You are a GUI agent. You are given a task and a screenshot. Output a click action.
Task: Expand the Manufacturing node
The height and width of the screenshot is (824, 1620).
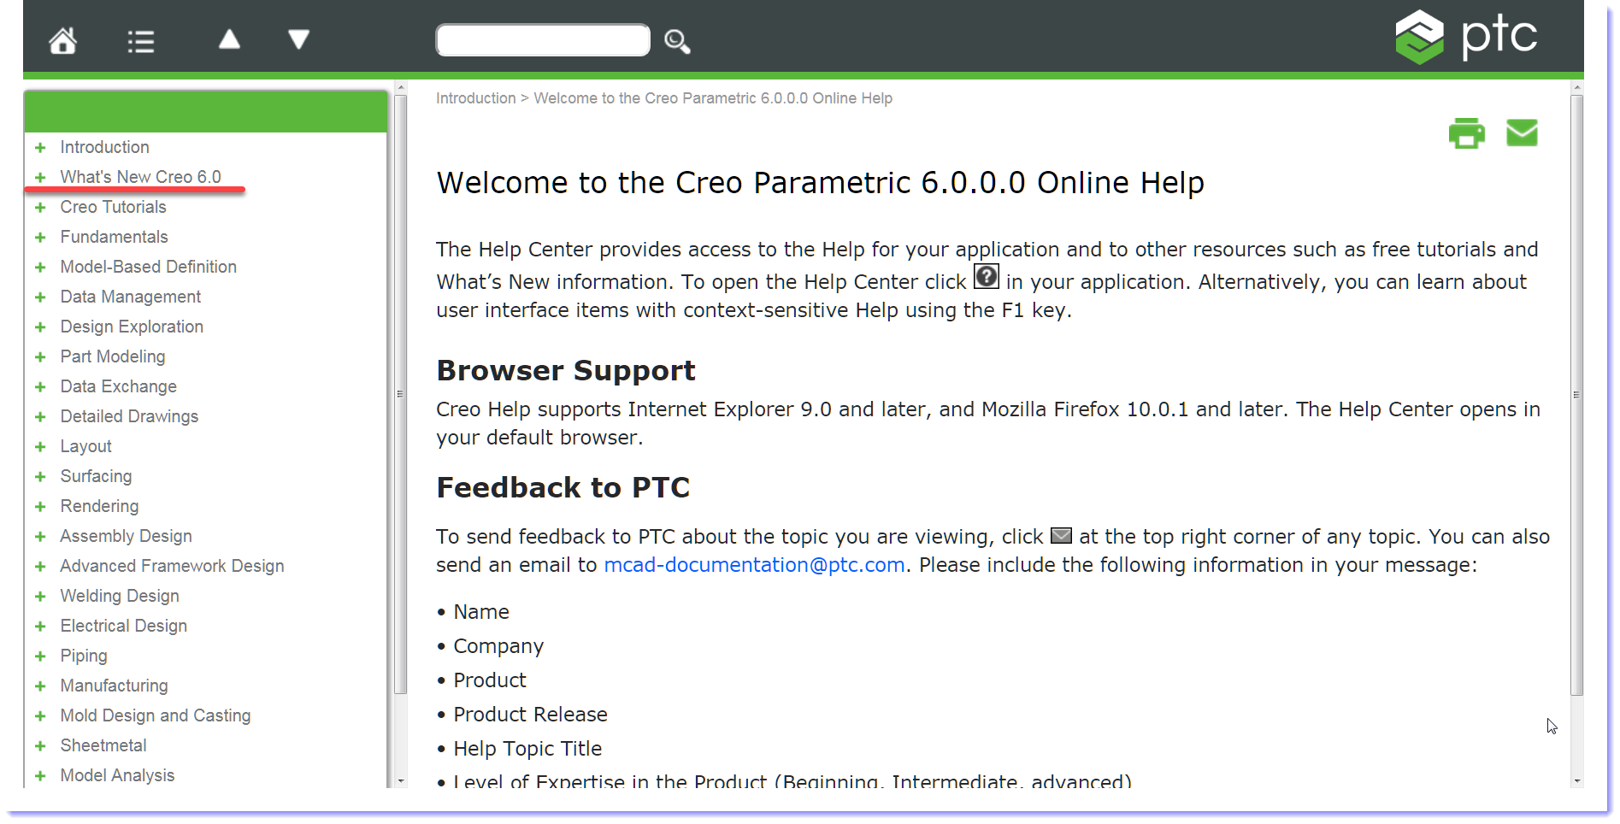[40, 686]
